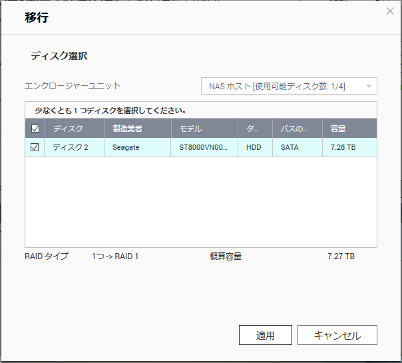
Task: Sort by the 製造業者 column header
Action: 138,129
